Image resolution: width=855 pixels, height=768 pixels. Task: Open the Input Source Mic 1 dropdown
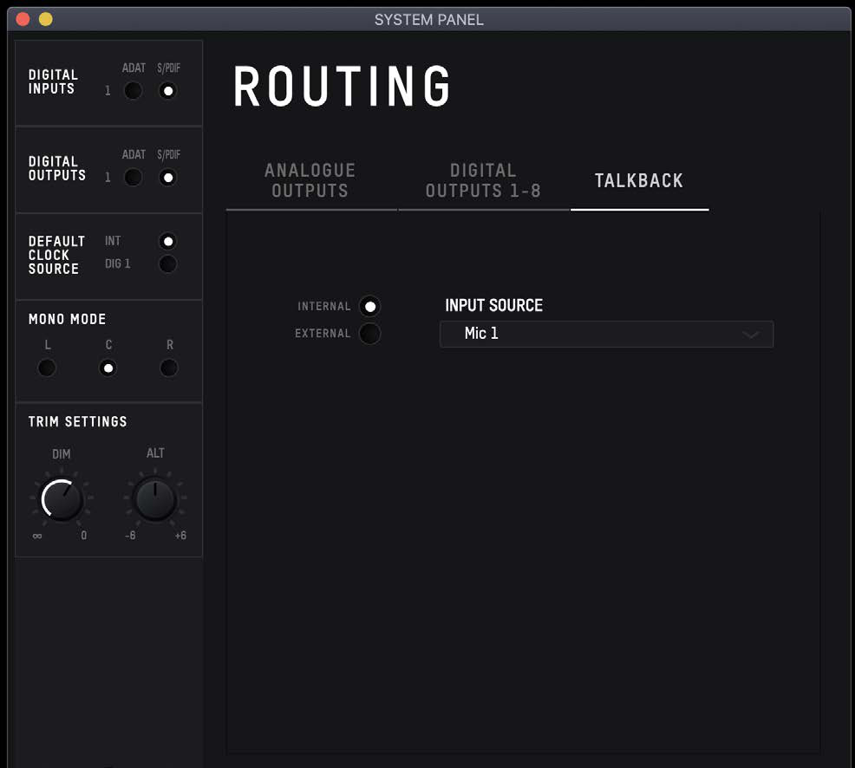[606, 334]
